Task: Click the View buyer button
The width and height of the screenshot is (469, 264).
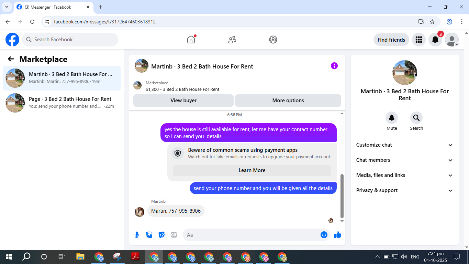Action: point(183,101)
